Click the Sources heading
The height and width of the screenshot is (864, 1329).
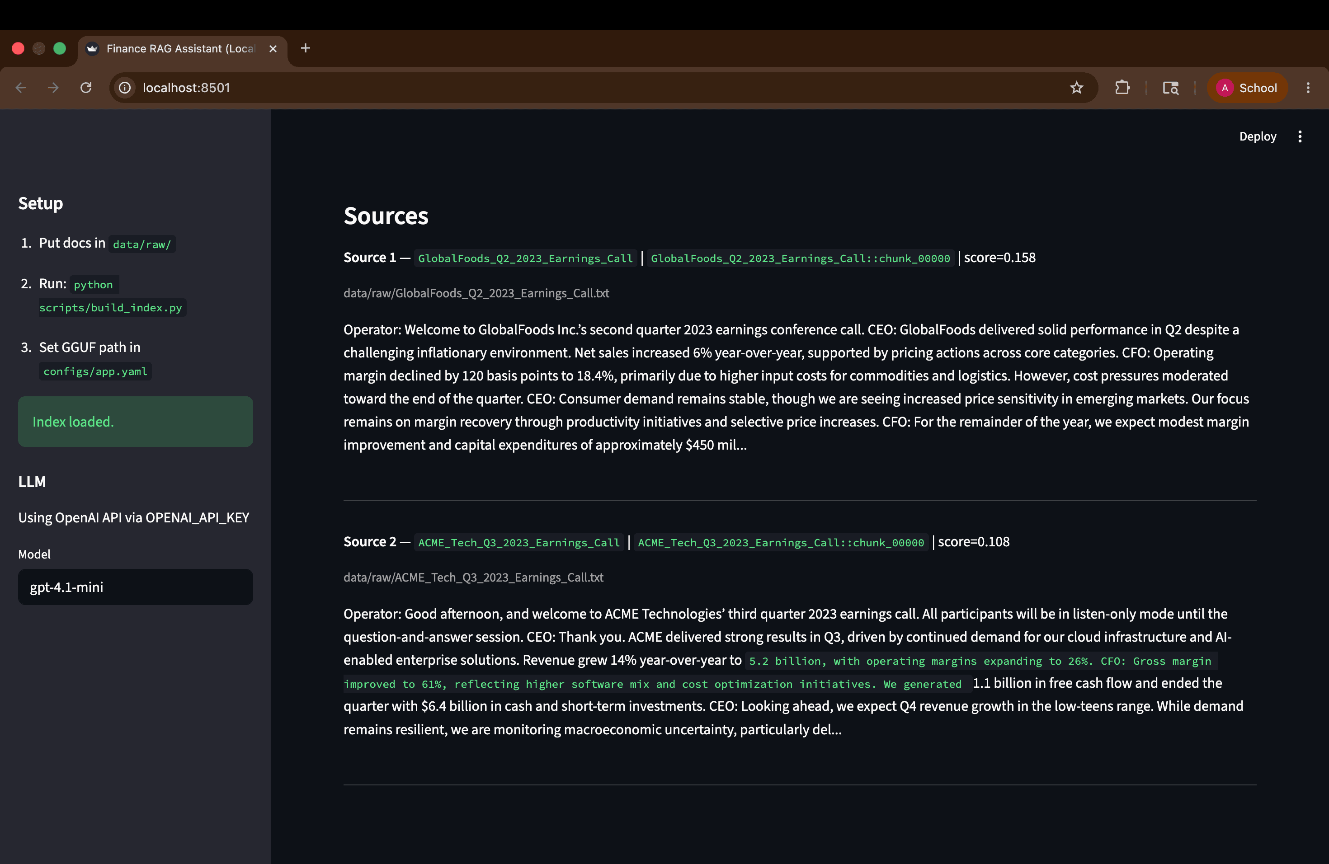tap(386, 216)
